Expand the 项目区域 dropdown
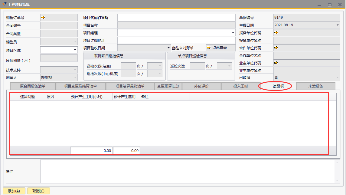This screenshot has width=346, height=195. click(75, 50)
